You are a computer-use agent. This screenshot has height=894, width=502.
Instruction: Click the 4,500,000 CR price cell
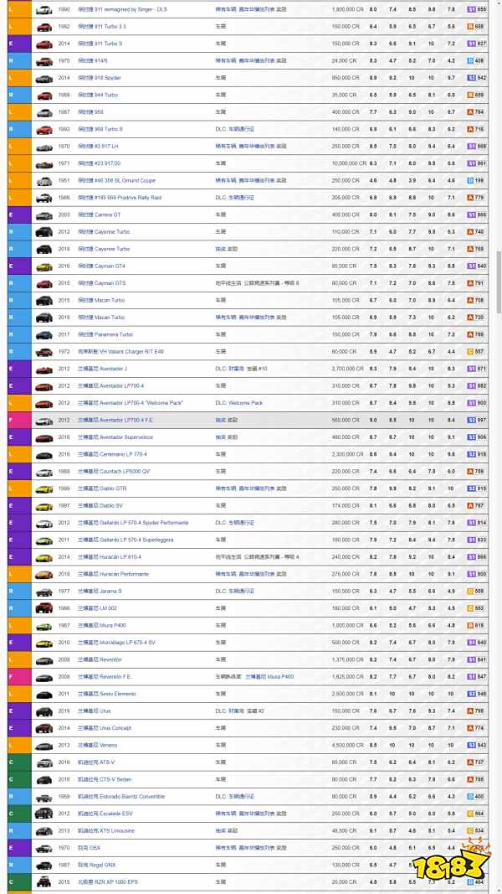(x=346, y=745)
